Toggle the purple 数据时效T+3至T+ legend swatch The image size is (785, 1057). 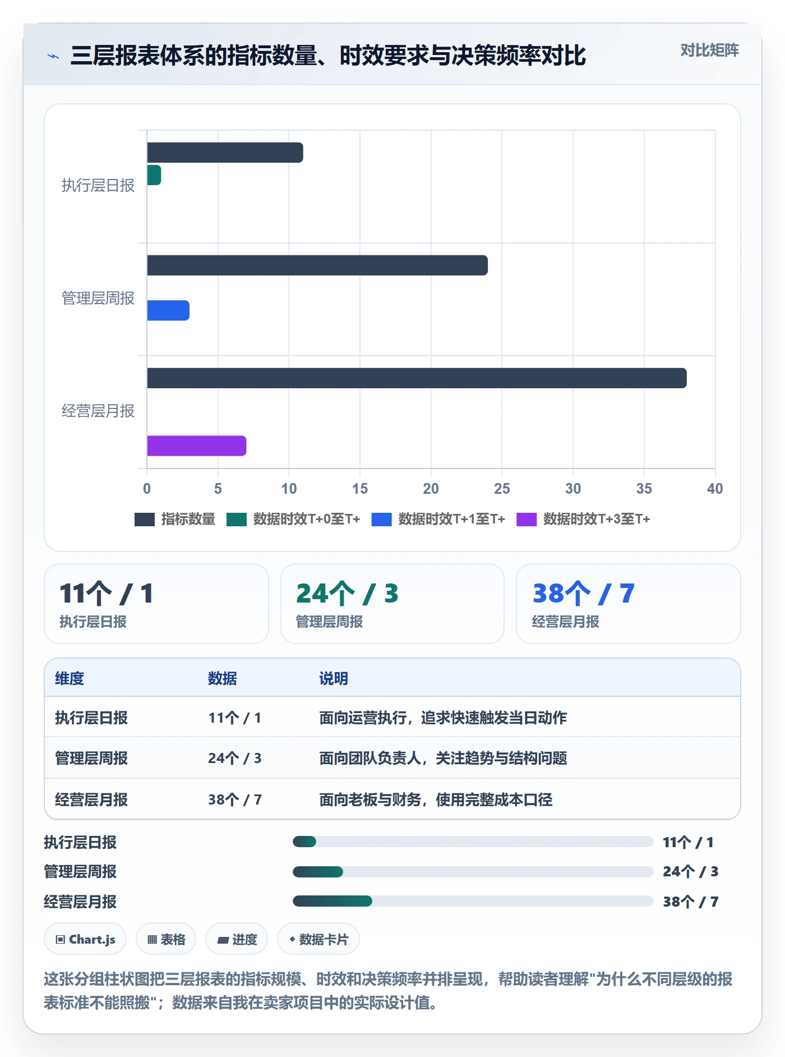click(x=527, y=520)
